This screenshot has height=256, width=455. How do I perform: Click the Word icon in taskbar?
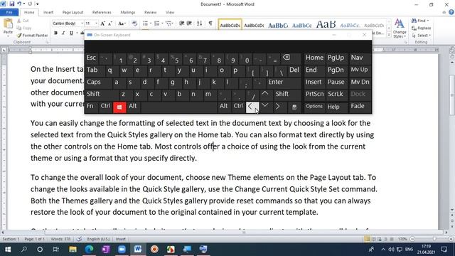click(138, 249)
